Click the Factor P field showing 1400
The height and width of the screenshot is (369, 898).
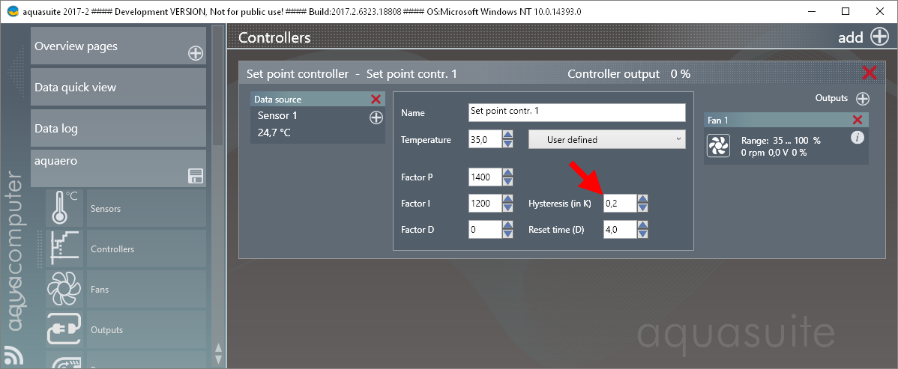(x=484, y=177)
